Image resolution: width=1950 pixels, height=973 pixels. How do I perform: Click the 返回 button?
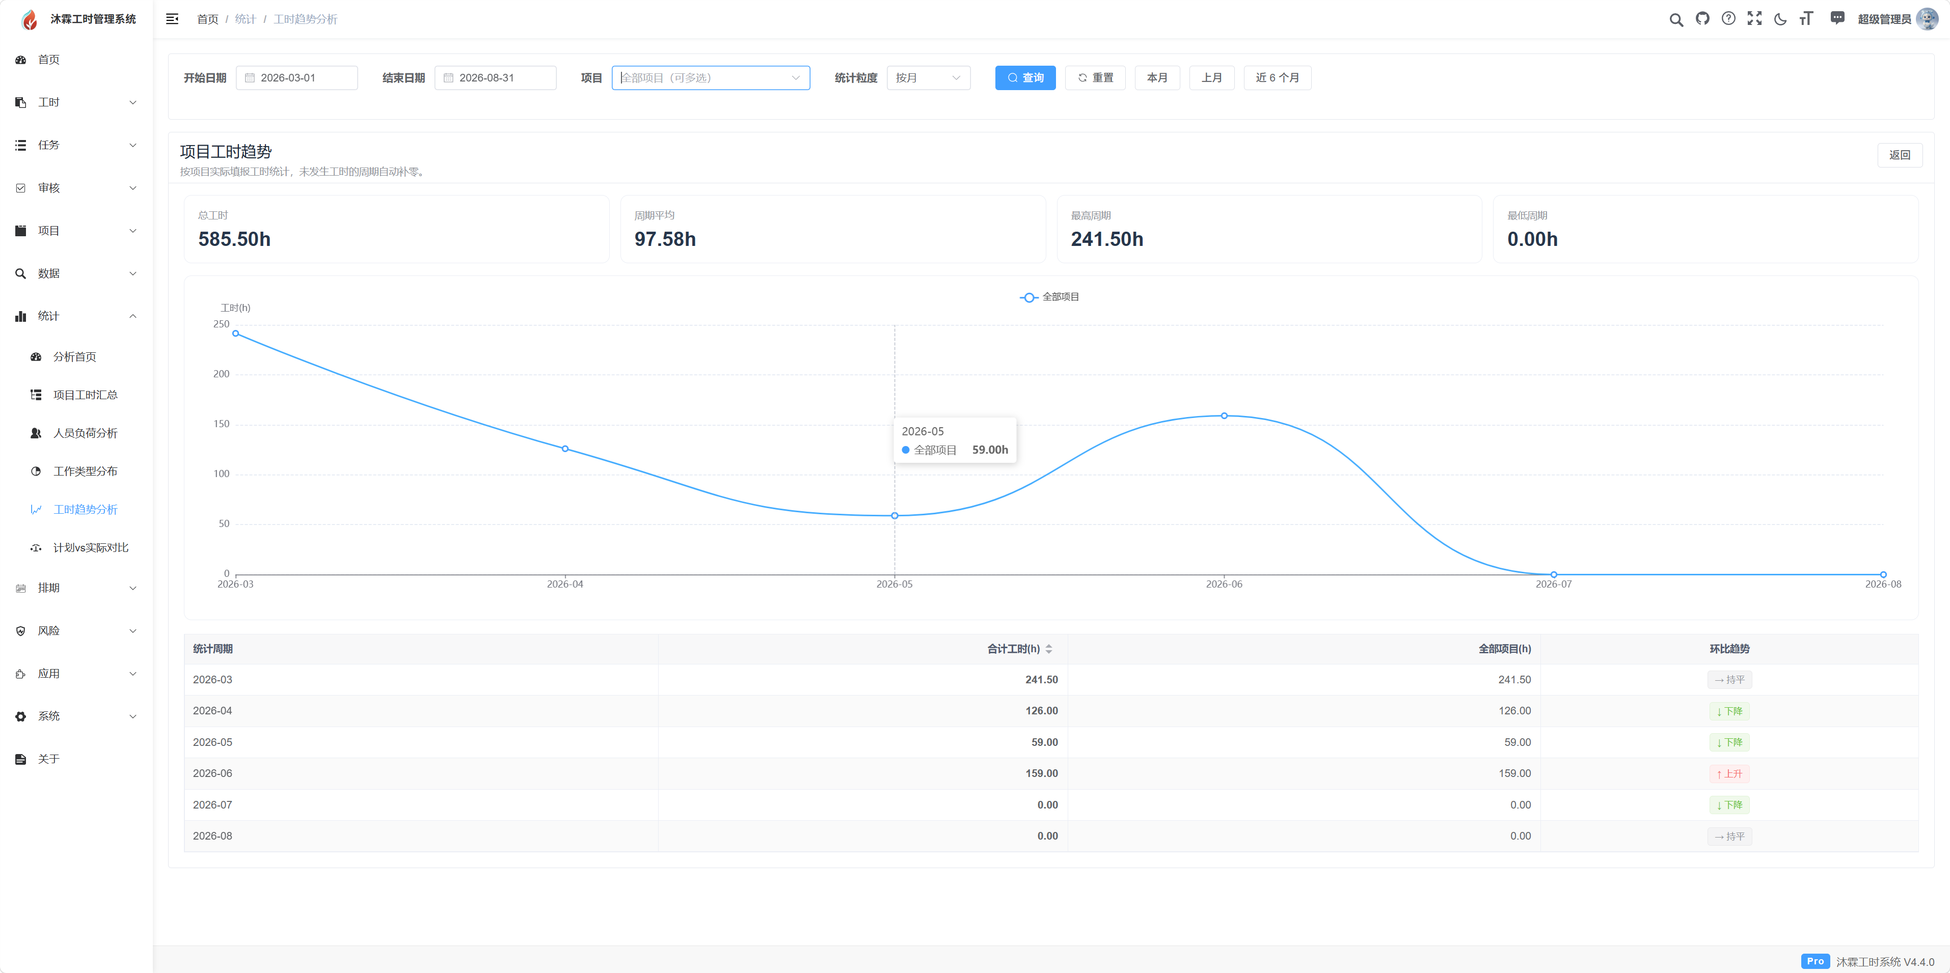[1899, 155]
